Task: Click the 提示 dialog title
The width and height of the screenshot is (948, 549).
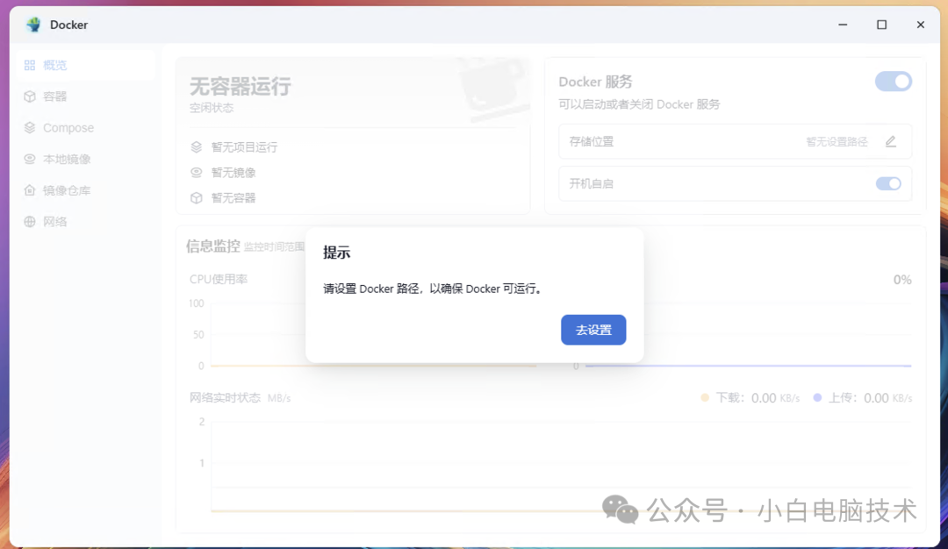Action: tap(337, 253)
